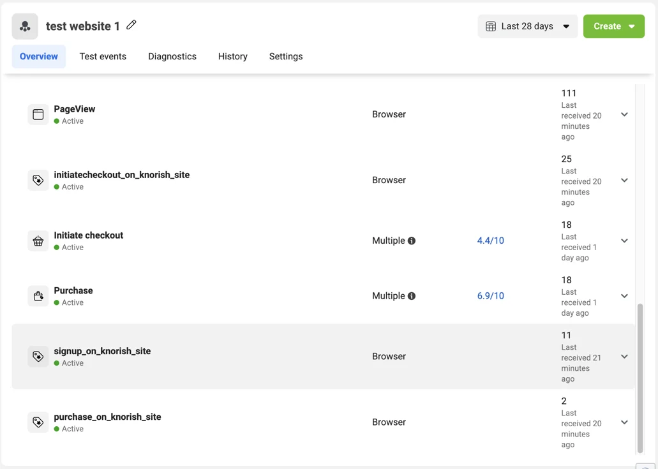Click the Purchase shopping bag icon
Screen dimensions: 658x469
(x=38, y=296)
